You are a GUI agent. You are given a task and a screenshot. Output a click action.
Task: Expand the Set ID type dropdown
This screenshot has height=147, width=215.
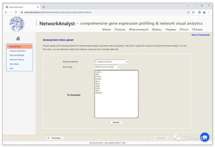point(119,67)
